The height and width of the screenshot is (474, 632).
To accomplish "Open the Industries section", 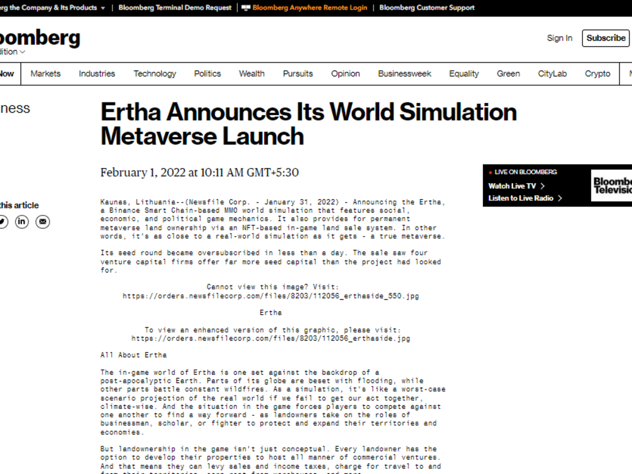I will coord(97,74).
